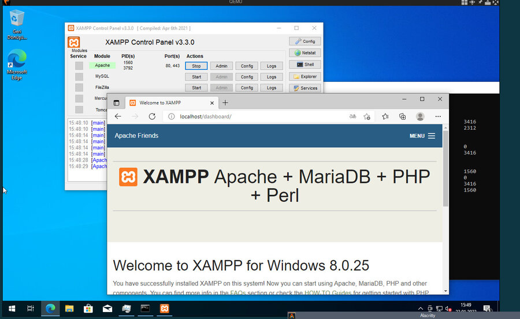The height and width of the screenshot is (319, 520).
Task: Show hidden system tray icons
Action: pos(421,309)
